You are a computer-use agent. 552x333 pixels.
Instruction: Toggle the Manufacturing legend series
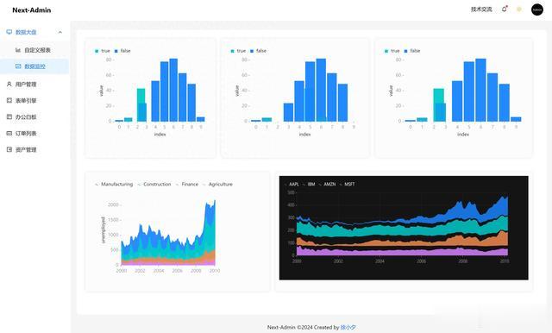coord(114,184)
